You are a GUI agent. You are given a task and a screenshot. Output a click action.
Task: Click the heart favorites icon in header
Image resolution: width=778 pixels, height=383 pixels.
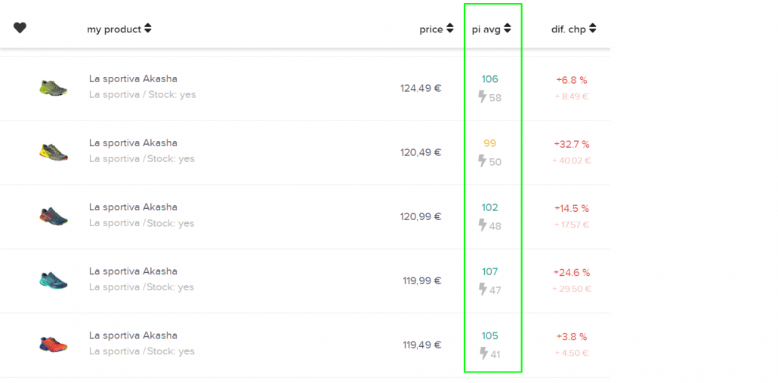click(x=20, y=28)
